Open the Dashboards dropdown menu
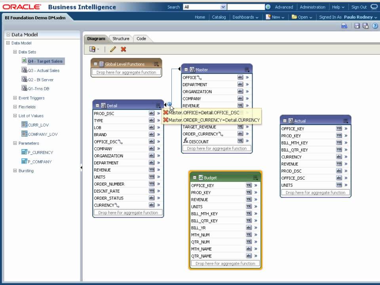This screenshot has height=285, width=380. 245,17
